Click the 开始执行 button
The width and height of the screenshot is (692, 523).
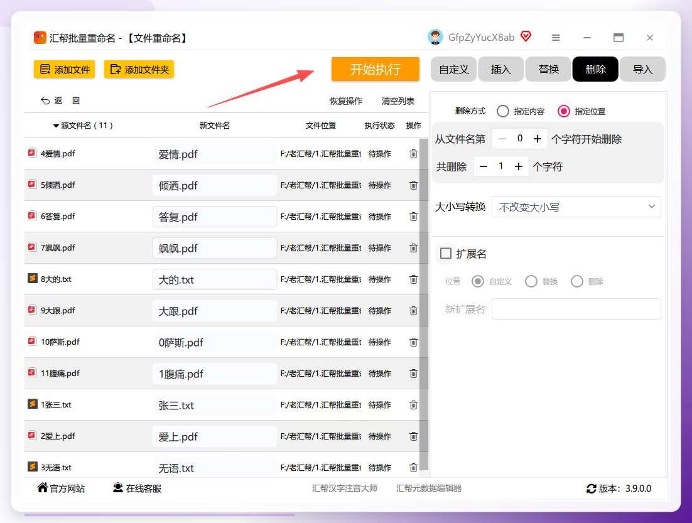coord(375,69)
